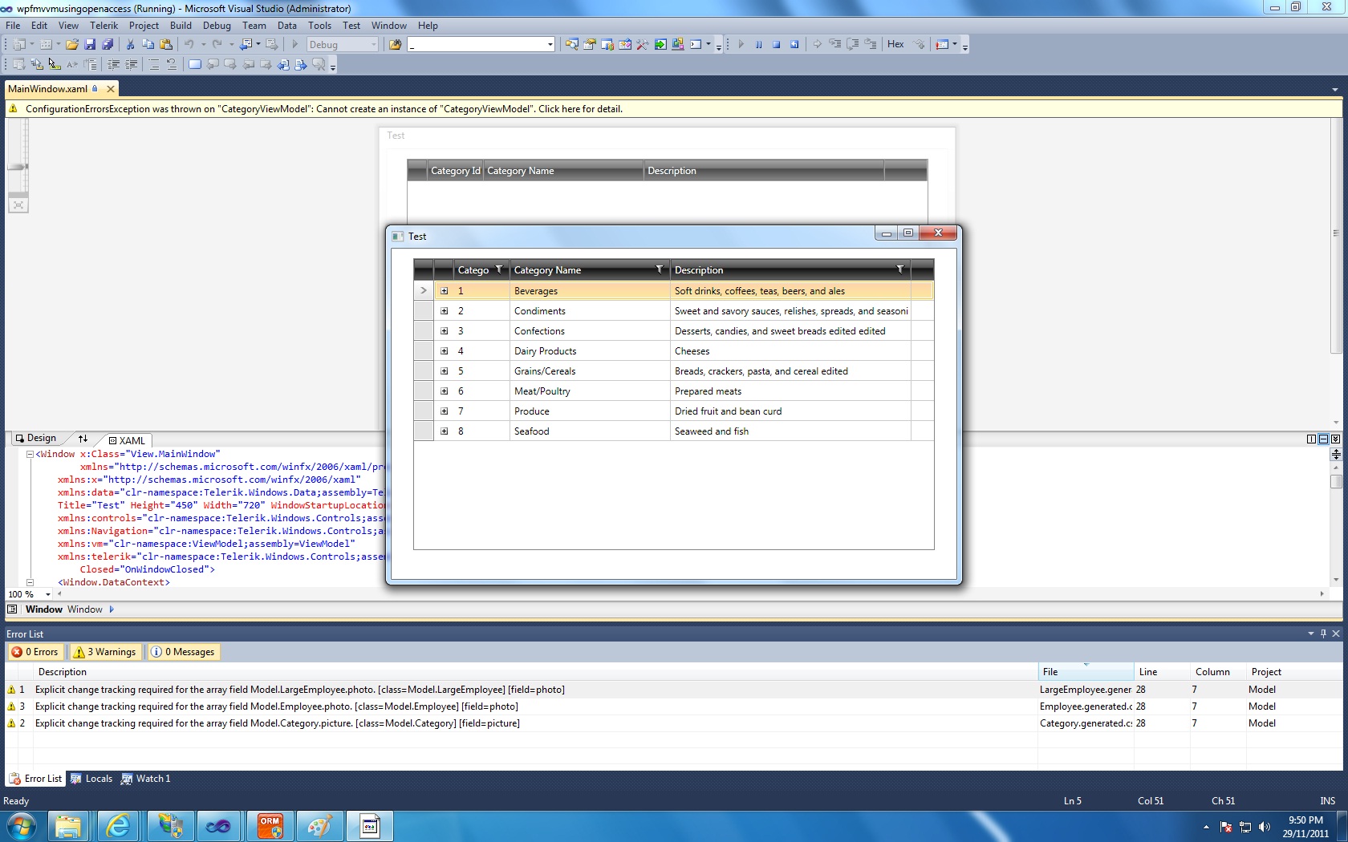Open the Description column filter funnel
Screen dimensions: 1348x842
pyautogui.click(x=900, y=269)
